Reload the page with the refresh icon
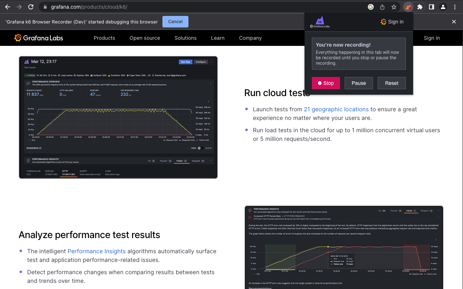The height and width of the screenshot is (289, 463). pyautogui.click(x=31, y=7)
